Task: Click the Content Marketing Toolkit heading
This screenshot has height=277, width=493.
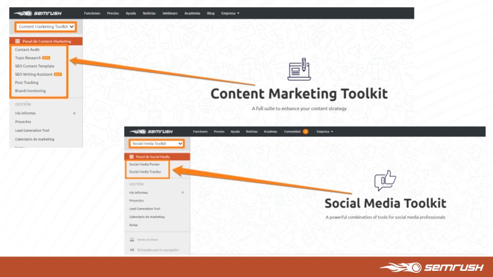Action: point(299,93)
